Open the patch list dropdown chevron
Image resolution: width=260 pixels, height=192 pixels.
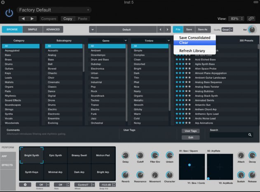tap(93, 30)
